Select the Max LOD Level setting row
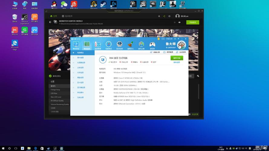269x151 pixels. 60,97
